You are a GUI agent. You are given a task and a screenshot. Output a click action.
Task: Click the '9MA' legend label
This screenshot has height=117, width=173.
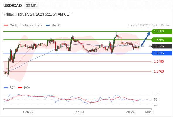tap(27, 88)
